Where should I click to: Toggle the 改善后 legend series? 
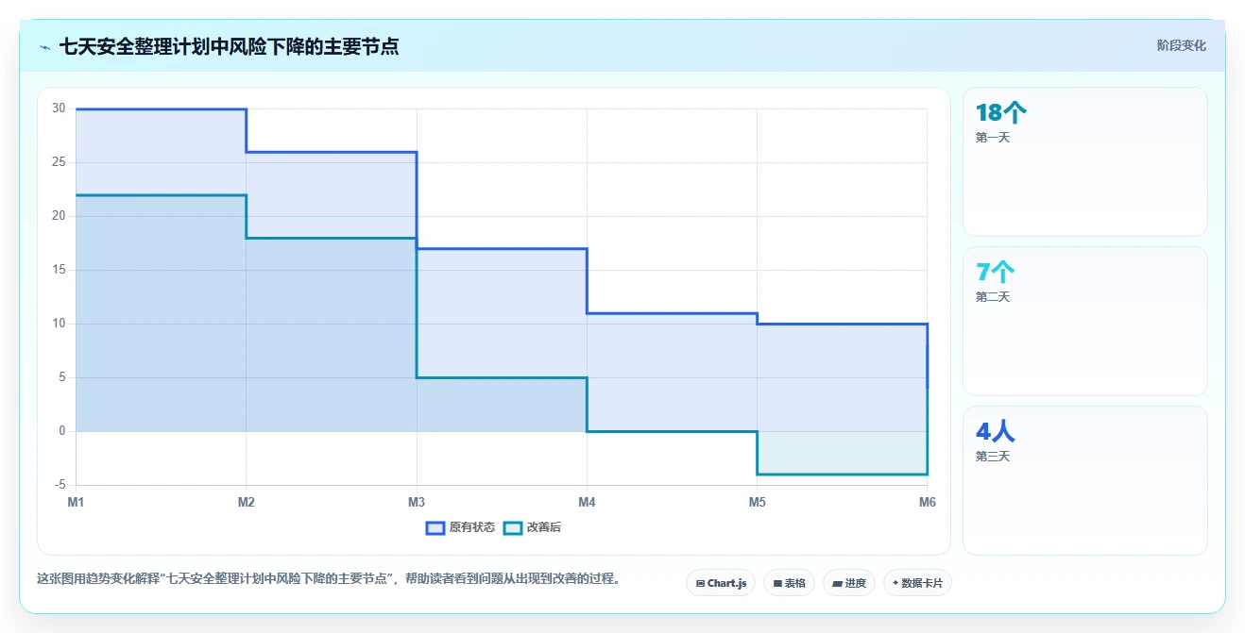point(532,527)
